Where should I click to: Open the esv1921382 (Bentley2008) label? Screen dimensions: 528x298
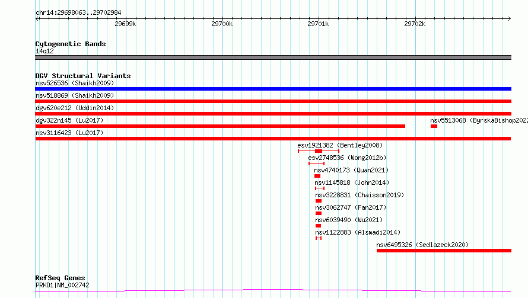(x=340, y=145)
